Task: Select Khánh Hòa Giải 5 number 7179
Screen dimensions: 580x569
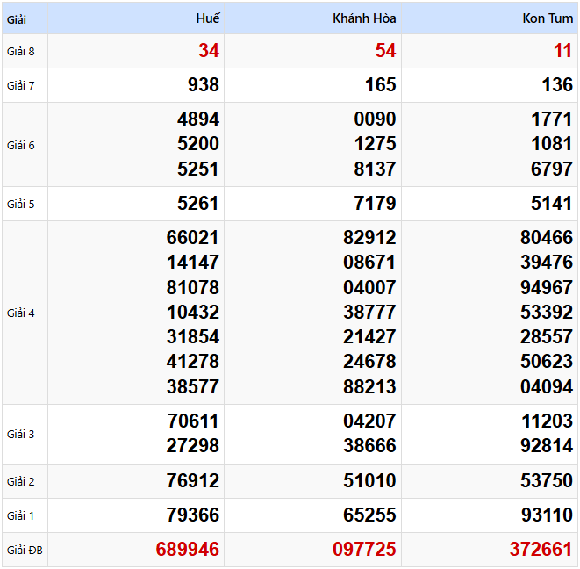Action: (375, 204)
